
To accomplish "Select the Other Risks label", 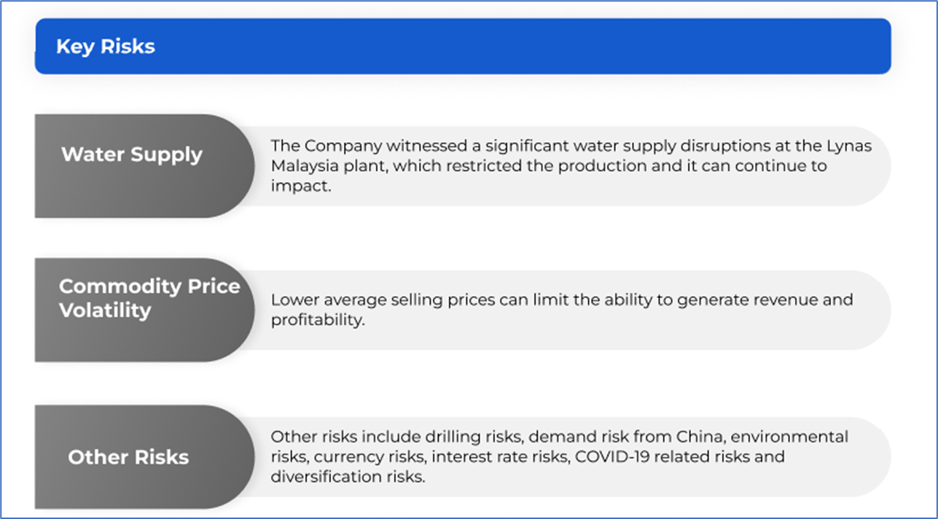I will (128, 457).
